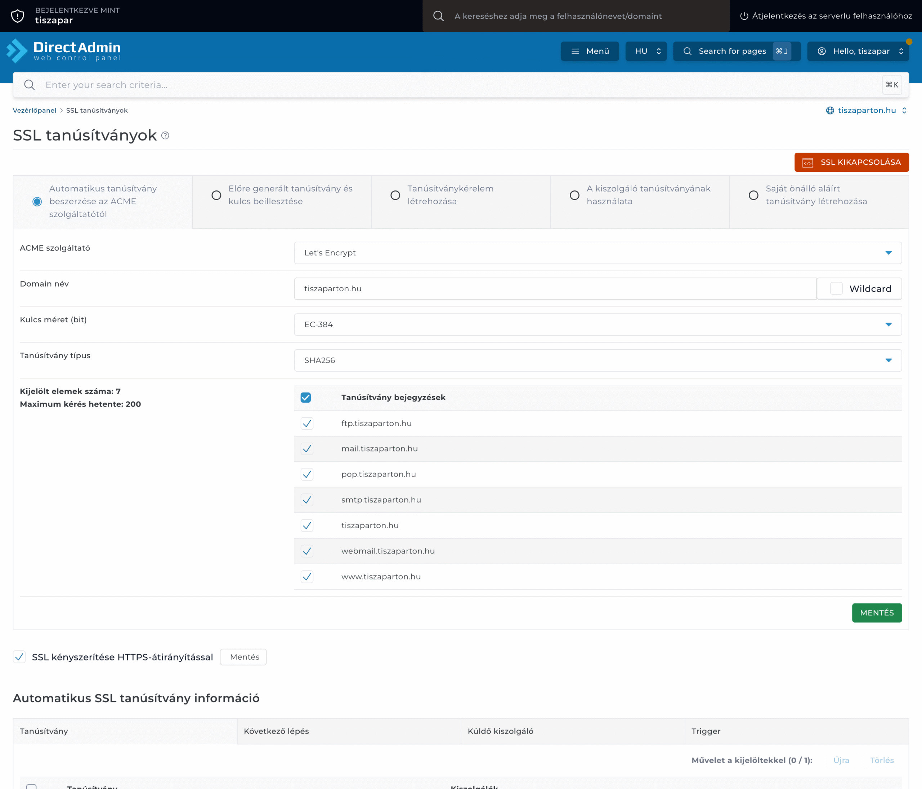Select the Tanúsítványkérelem létrehozása tab

coord(395,195)
